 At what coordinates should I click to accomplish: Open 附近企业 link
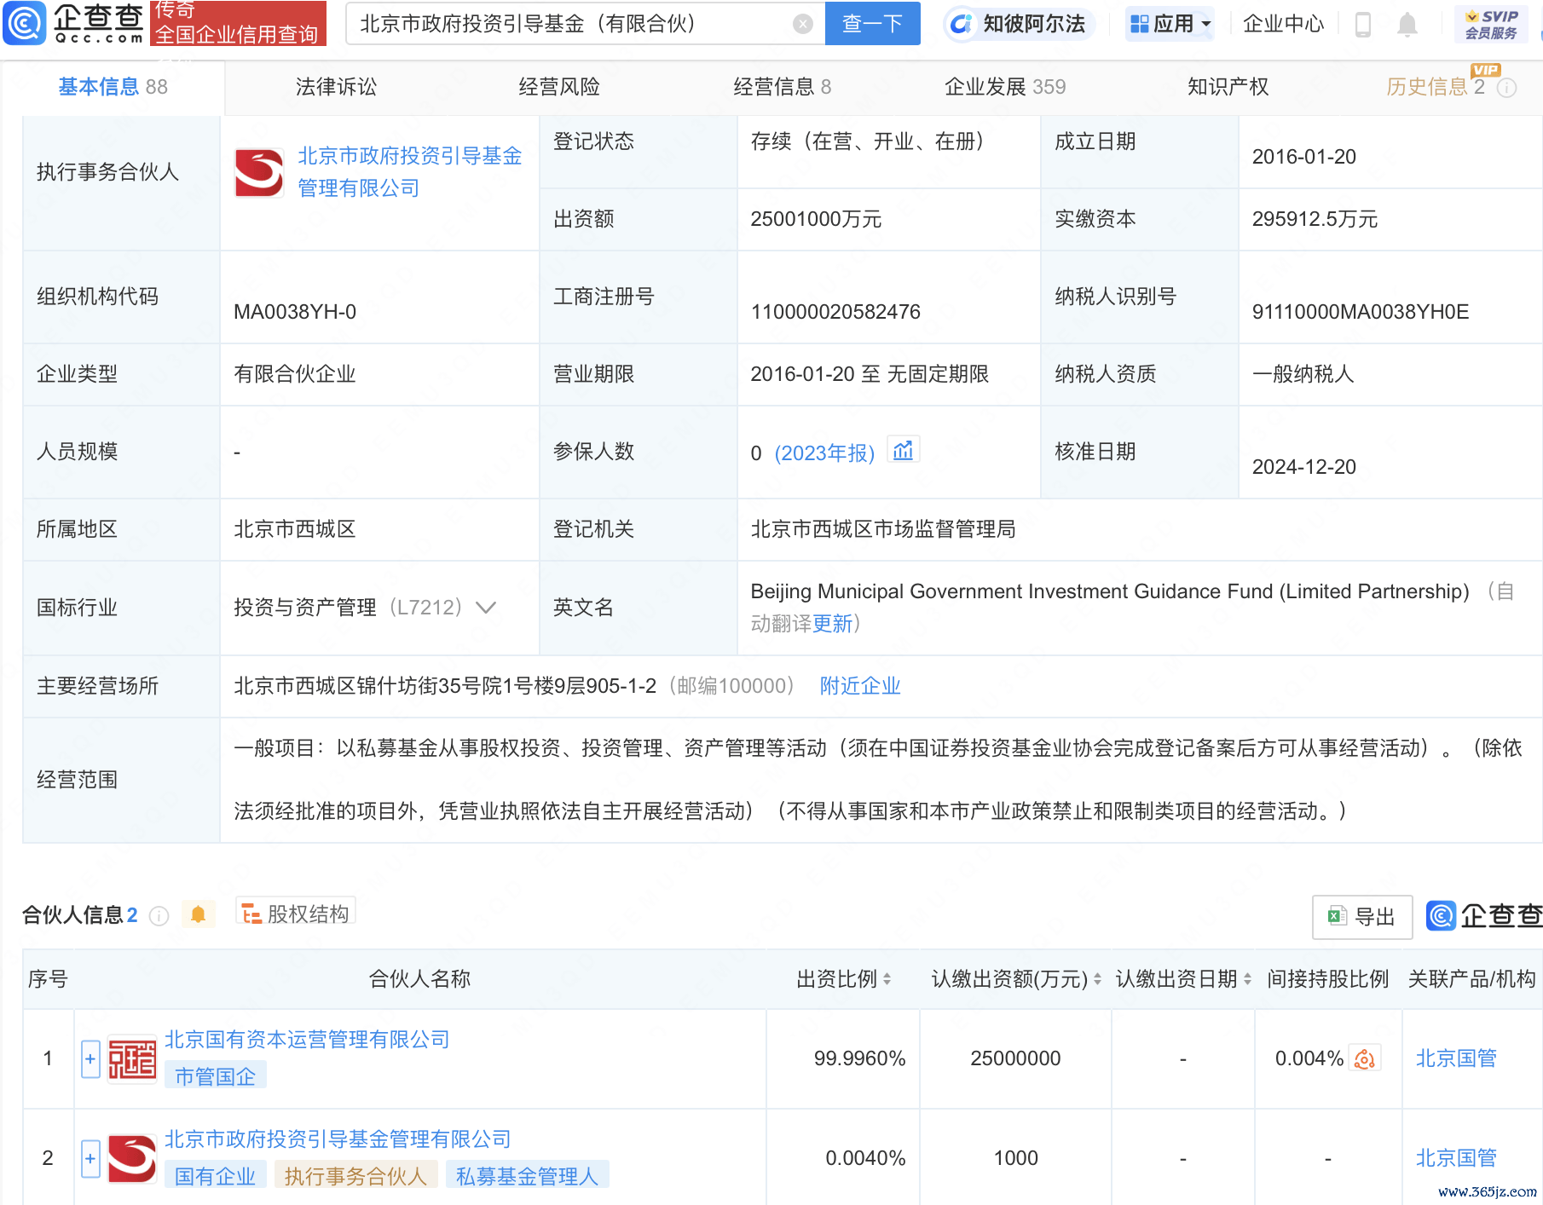(860, 686)
